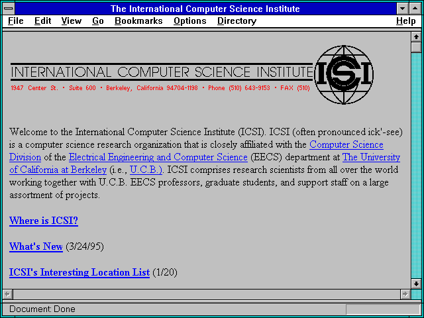Click the (1/20) date text
The image size is (424, 318).
click(165, 272)
